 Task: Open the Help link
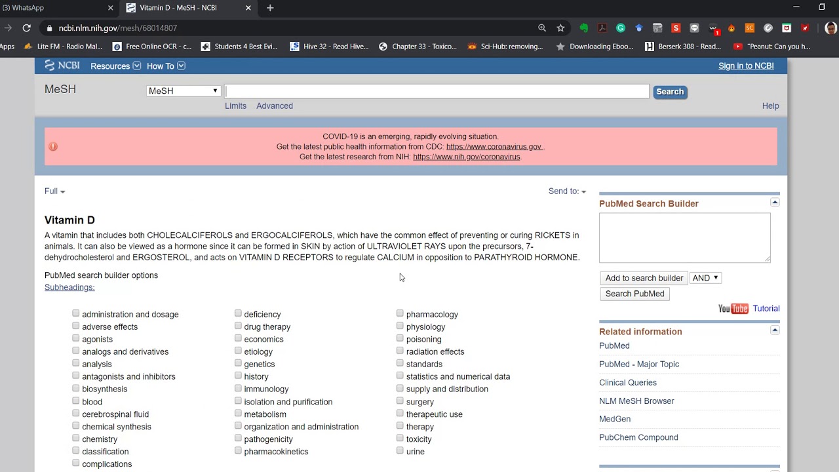click(770, 106)
